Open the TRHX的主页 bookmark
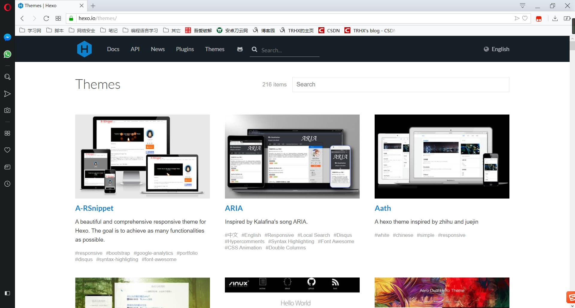Image resolution: width=575 pixels, height=308 pixels. click(297, 31)
